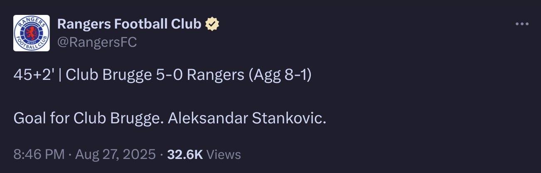This screenshot has height=173, width=541.
Task: Open the Rangers Football Club display name
Action: click(x=129, y=24)
